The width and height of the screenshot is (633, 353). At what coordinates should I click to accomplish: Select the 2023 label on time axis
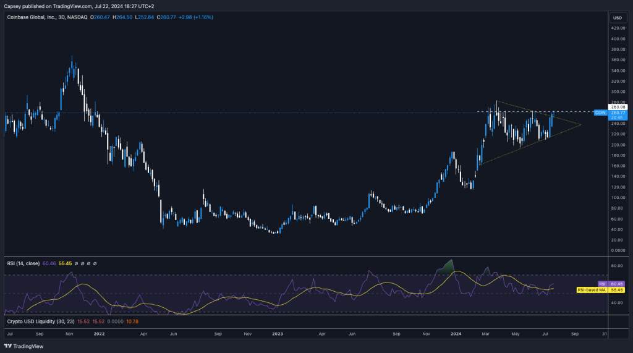point(278,333)
